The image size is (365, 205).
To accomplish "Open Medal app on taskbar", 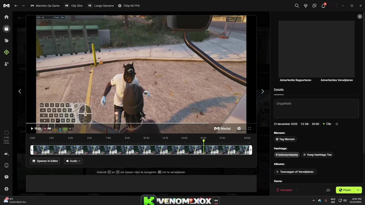I will [216, 201].
